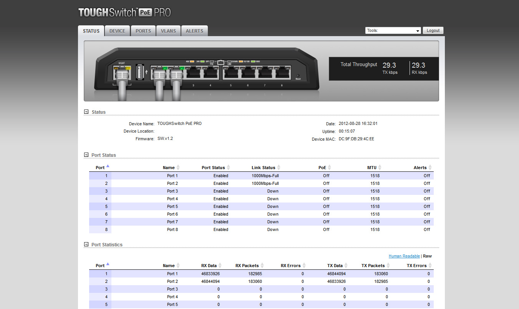Click the date value 2012-08-28 16:32:01
The width and height of the screenshot is (519, 309).
click(358, 123)
